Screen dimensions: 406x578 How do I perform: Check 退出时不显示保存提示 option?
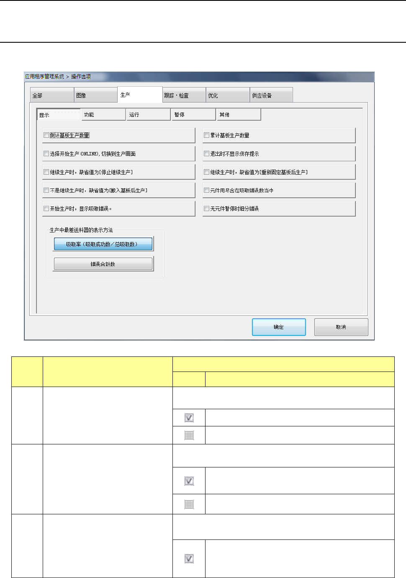pos(206,154)
